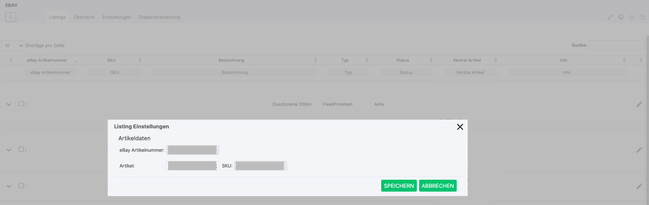This screenshot has width=649, height=205.
Task: Close the Listing Einstellungen dialog with X
Action: (x=460, y=127)
